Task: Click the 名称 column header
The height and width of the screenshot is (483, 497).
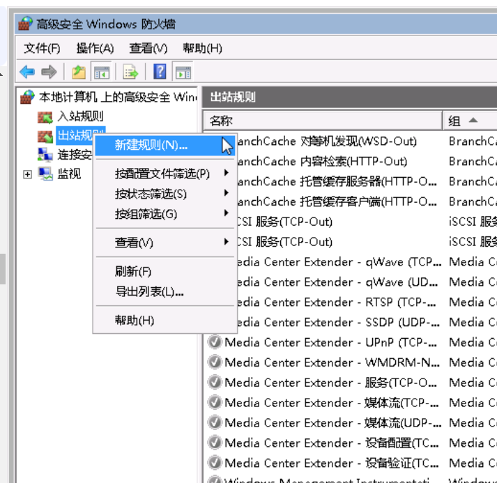Action: tap(323, 121)
